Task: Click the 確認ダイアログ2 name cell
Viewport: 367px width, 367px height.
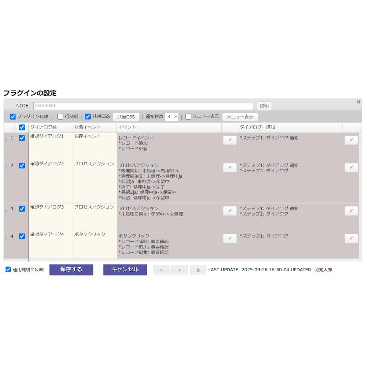Action: (x=51, y=182)
